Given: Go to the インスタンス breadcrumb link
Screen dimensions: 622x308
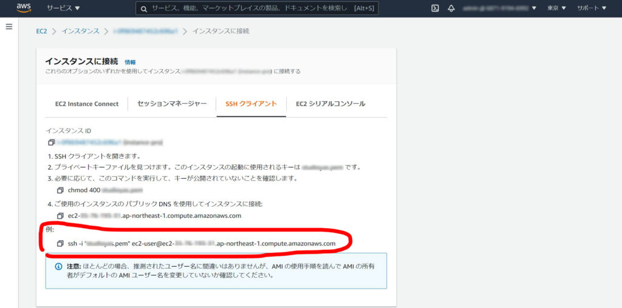Looking at the screenshot, I should [80, 31].
